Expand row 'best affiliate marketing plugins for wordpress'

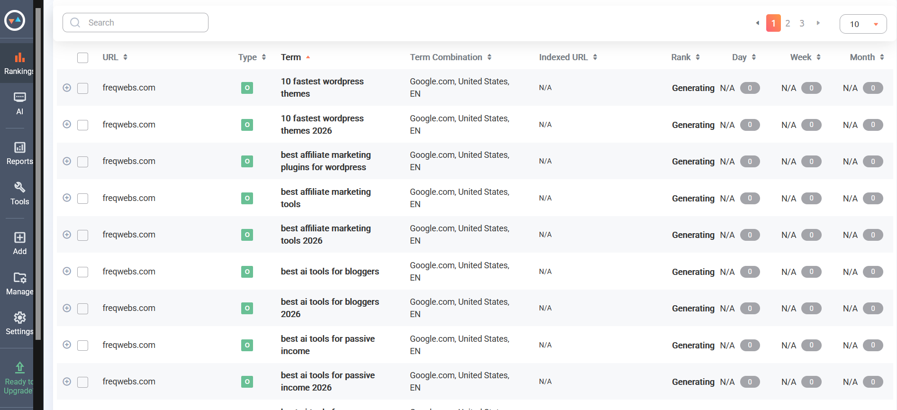(67, 161)
